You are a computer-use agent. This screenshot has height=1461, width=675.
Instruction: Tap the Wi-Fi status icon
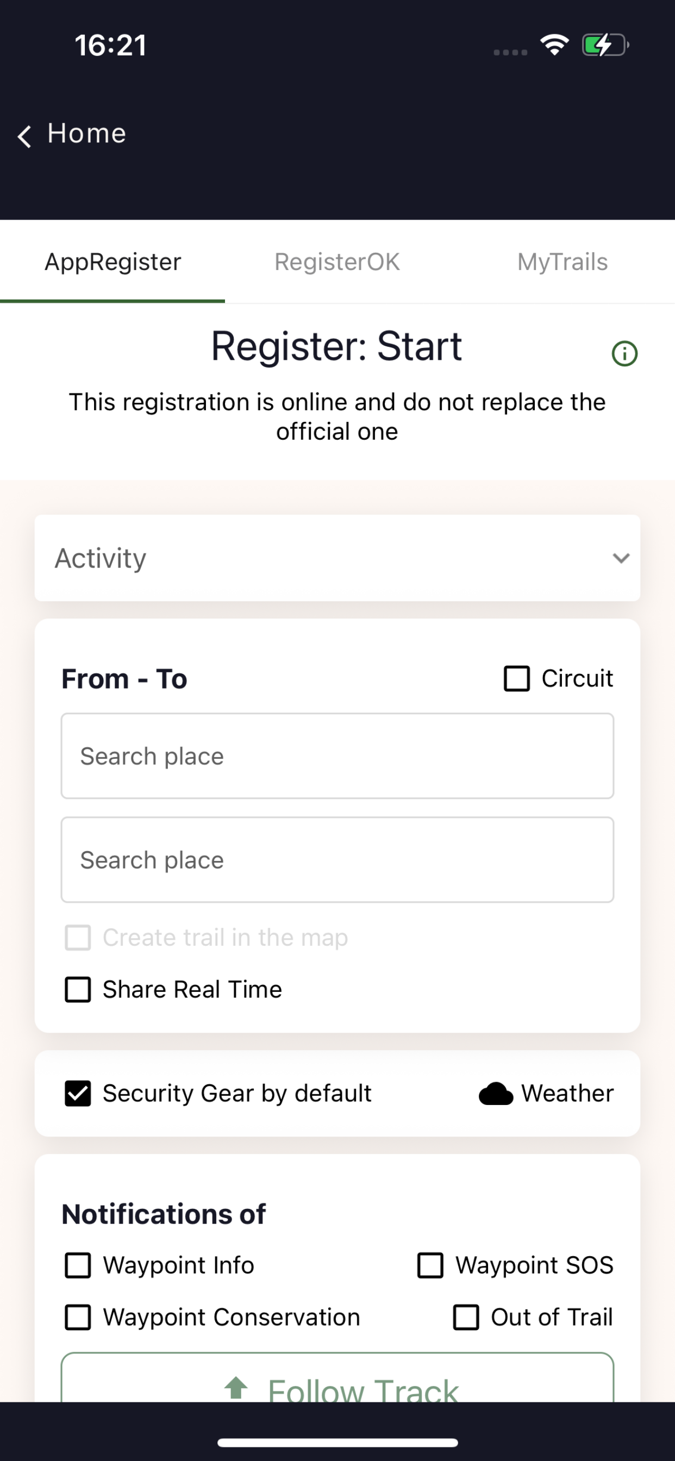point(554,45)
